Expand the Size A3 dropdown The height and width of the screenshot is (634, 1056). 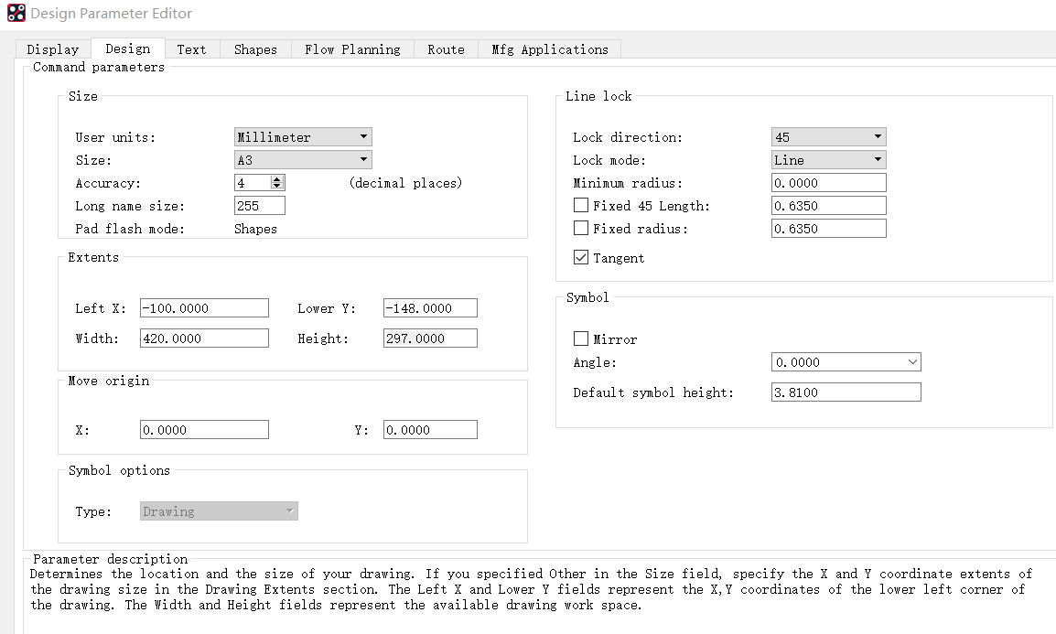click(x=303, y=160)
